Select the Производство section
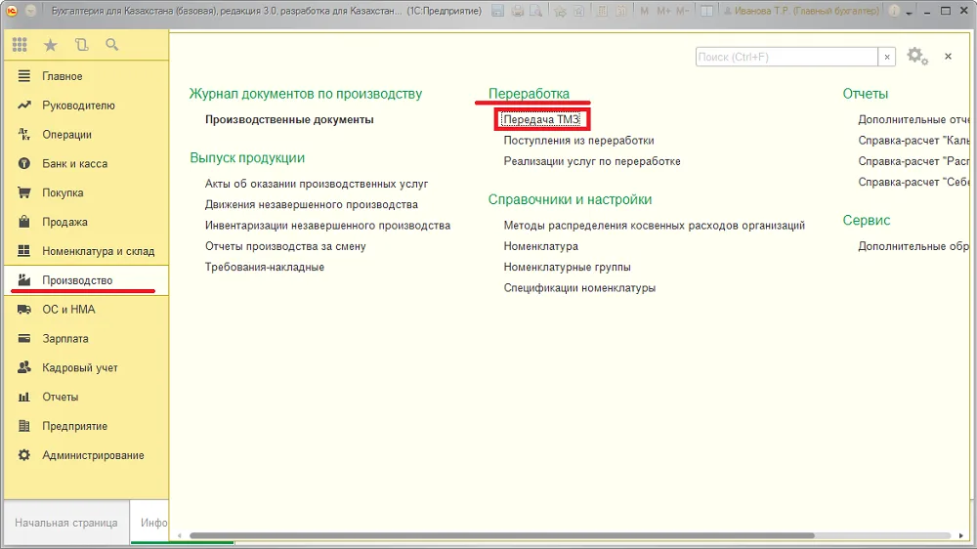The height and width of the screenshot is (549, 977). point(86,280)
